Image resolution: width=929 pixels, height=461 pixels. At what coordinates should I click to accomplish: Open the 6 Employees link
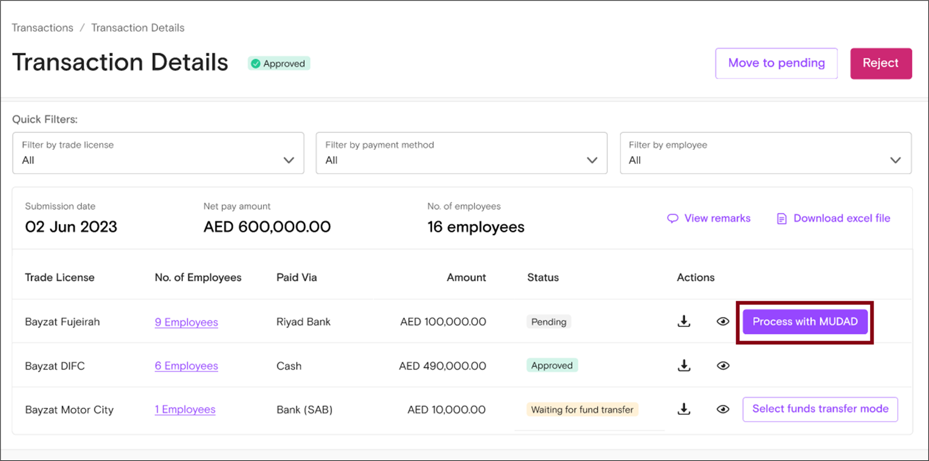(187, 366)
